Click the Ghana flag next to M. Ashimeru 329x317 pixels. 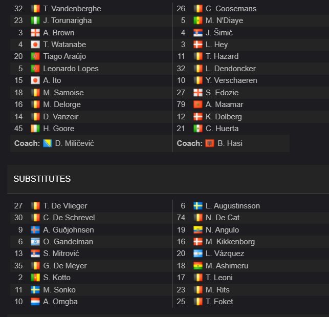click(x=198, y=266)
